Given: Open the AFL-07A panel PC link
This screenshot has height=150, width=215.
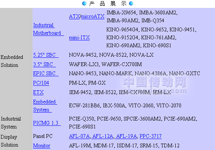Looking at the screenshot, I should [x=79, y=136].
